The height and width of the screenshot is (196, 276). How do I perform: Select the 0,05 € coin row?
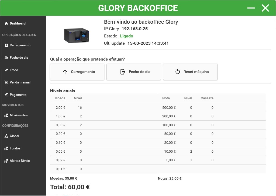104,152
